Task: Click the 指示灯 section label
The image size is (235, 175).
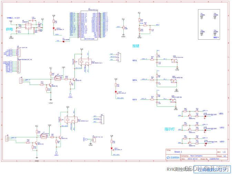Action: tap(170, 129)
